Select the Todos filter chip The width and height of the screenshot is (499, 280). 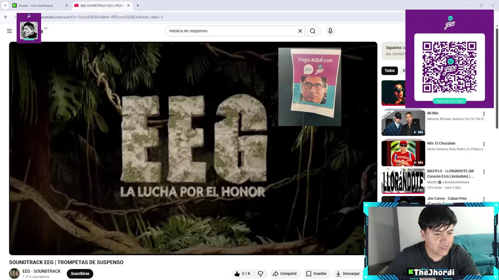389,70
